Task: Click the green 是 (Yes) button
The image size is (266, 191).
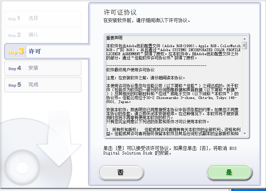Action: pyautogui.click(x=229, y=172)
